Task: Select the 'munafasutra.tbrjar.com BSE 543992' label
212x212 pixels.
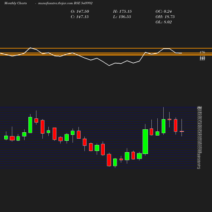Action: pyautogui.click(x=65, y=3)
